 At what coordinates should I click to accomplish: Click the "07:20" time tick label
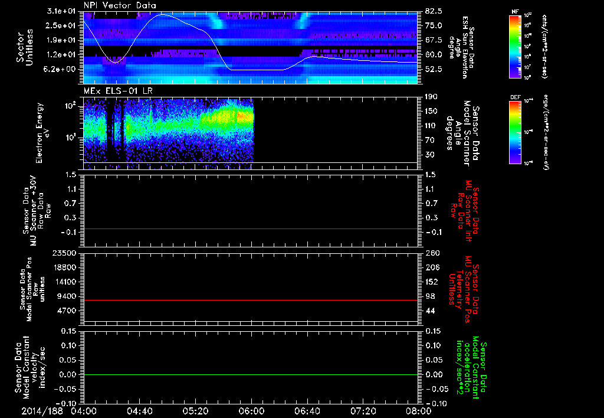[363, 411]
